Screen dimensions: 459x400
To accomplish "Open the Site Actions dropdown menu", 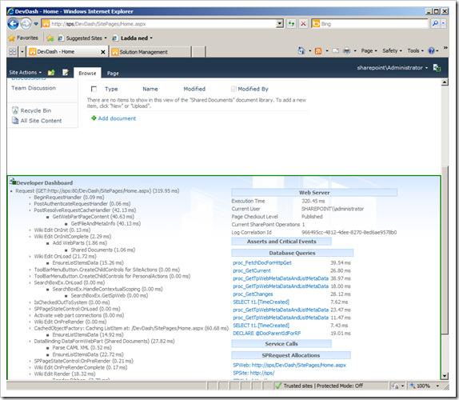I will 25,72.
